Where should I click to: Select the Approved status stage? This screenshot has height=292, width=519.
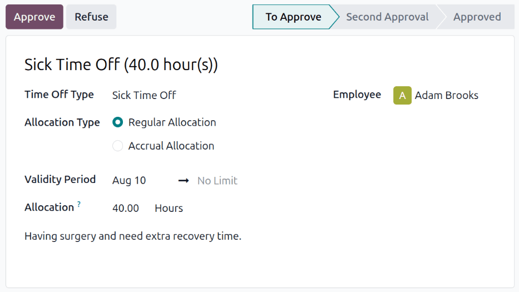coord(477,17)
